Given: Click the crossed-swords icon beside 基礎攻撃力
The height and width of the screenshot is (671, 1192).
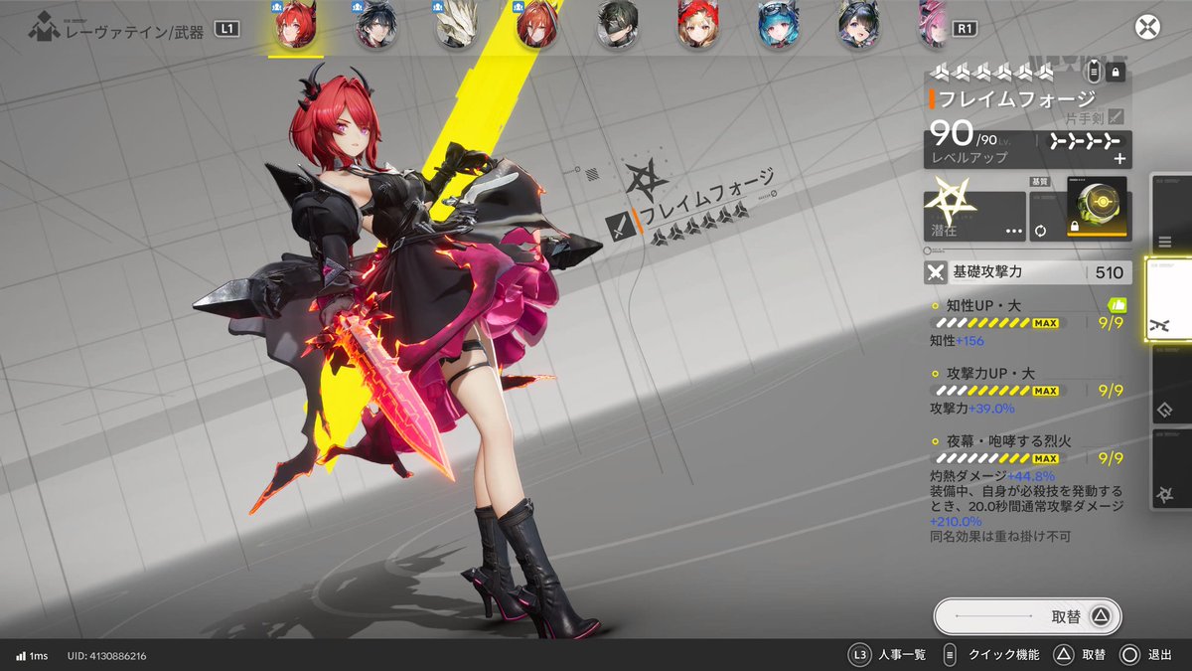Looking at the screenshot, I should [935, 272].
